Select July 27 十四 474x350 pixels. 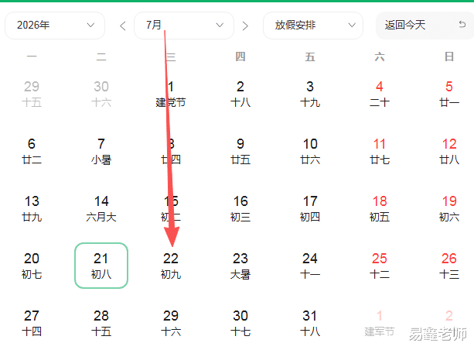coord(32,323)
